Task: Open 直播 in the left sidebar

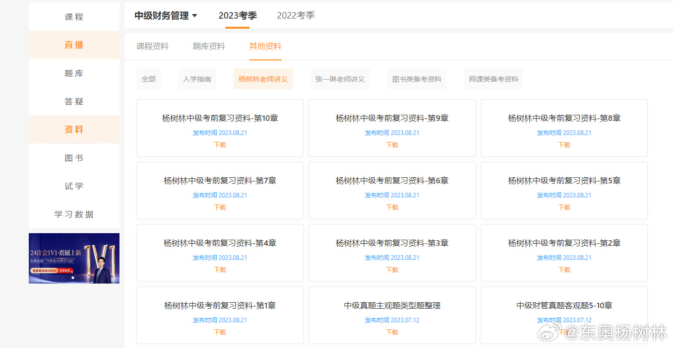Action: pyautogui.click(x=74, y=45)
